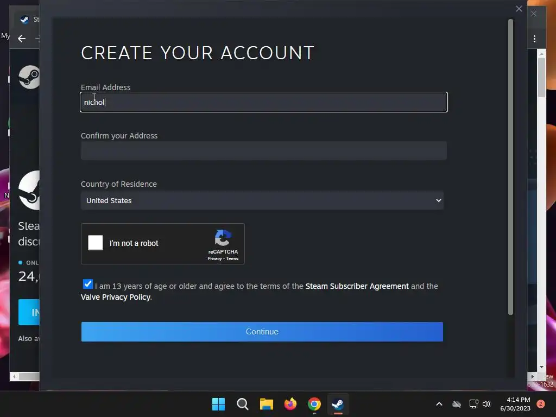Open the clock and date panel
Screen dimensions: 556x417
click(515, 404)
